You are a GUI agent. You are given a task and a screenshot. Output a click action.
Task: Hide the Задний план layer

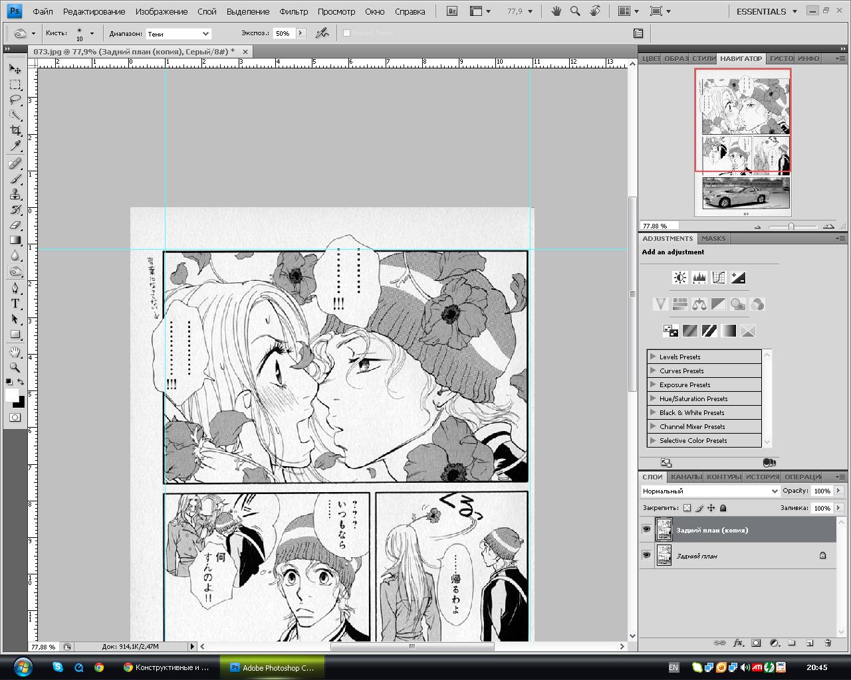[646, 554]
